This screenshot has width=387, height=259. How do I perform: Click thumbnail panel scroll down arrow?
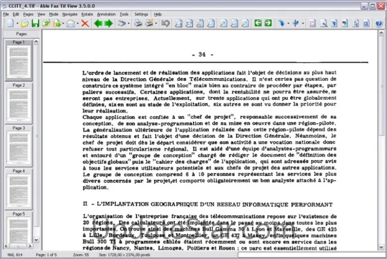(36, 240)
